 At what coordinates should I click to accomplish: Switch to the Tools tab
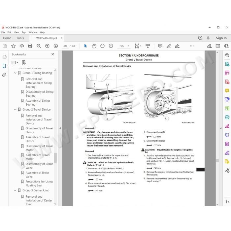tap(20, 38)
